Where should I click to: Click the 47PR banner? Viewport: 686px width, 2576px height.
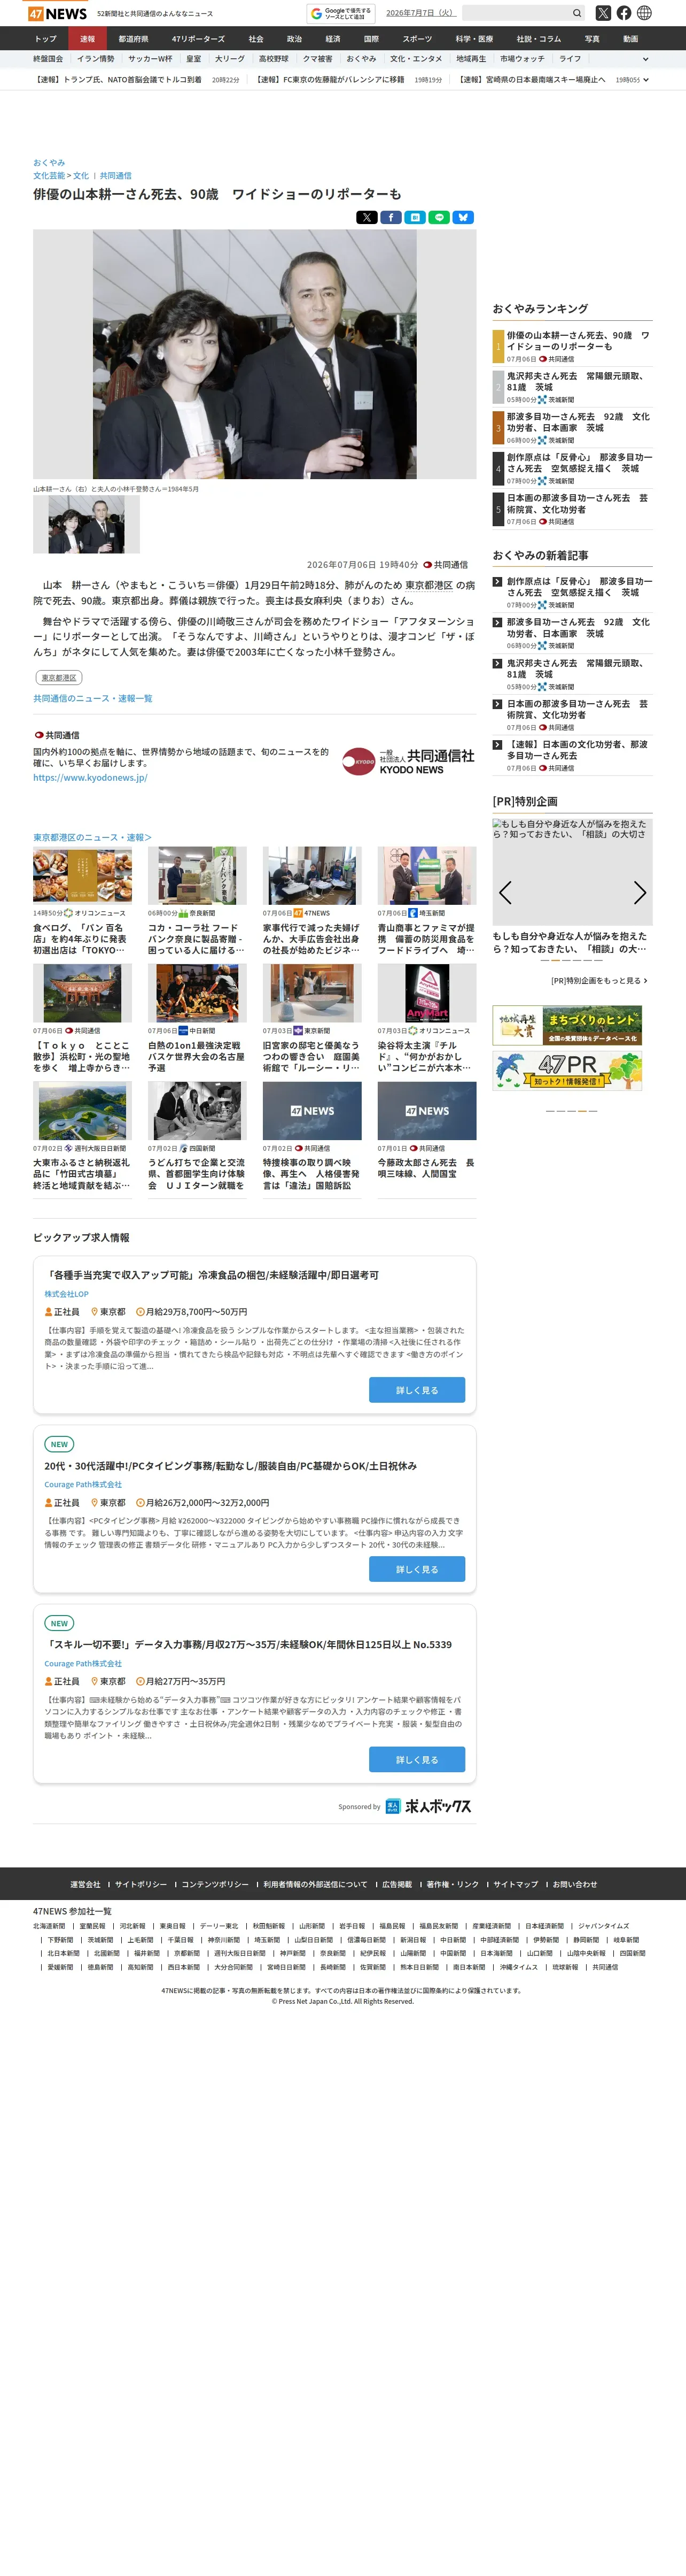pos(567,1070)
